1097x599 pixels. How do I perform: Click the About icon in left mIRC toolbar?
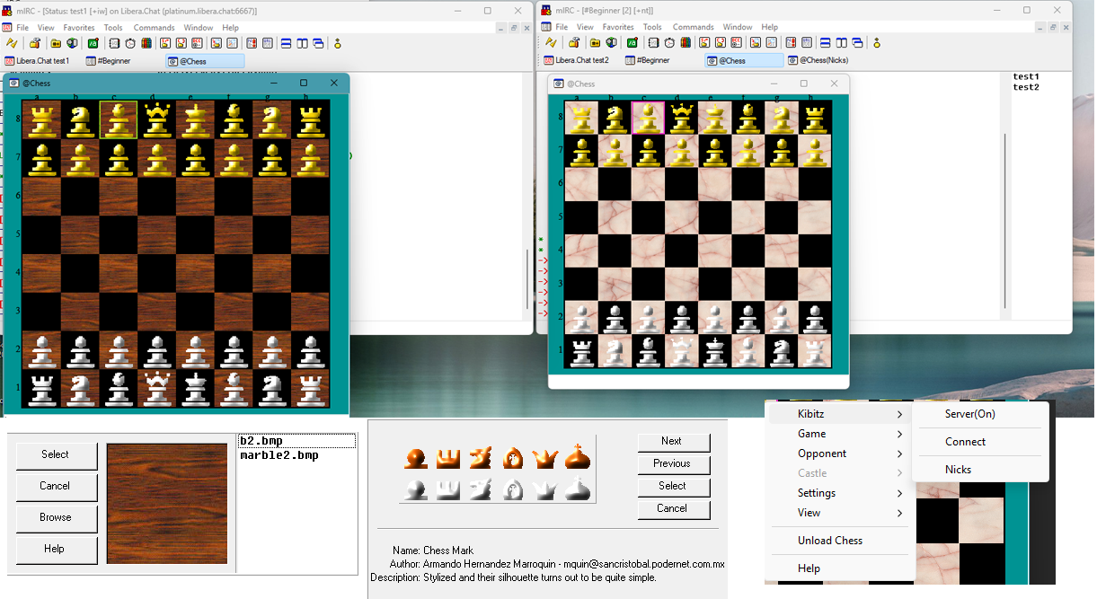[x=338, y=43]
